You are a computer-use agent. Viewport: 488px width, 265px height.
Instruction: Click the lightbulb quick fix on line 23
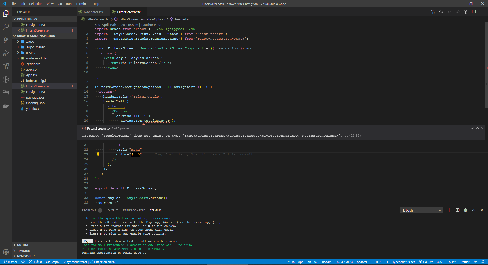[x=98, y=154]
